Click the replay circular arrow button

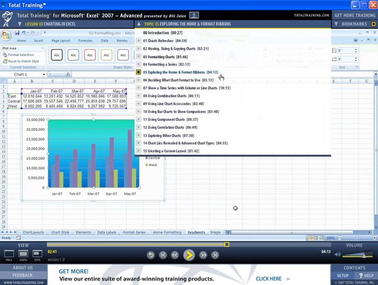[151, 255]
